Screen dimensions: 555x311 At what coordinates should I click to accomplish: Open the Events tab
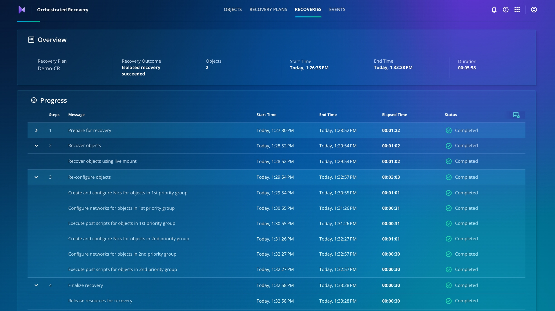(337, 10)
